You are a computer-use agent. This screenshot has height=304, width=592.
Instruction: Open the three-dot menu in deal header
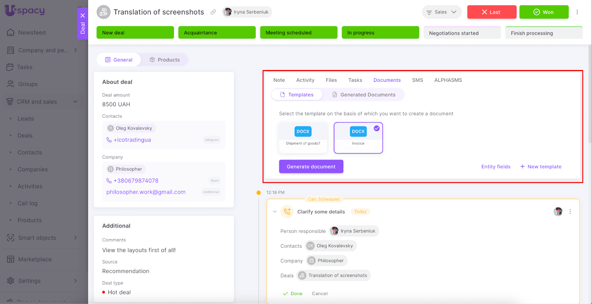coord(577,12)
